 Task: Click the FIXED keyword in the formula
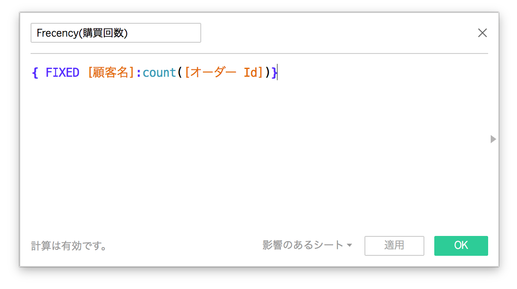[x=62, y=73]
